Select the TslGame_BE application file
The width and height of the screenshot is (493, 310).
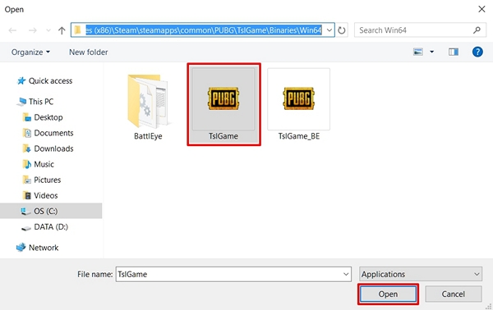tap(299, 104)
